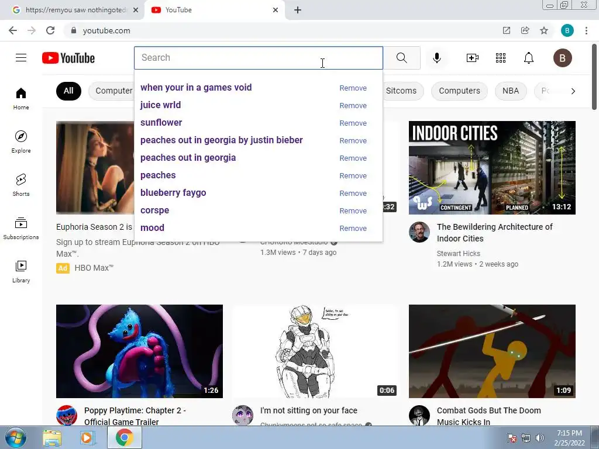Click the Stewart Hicks channel avatar
599x449 pixels.
coord(419,232)
